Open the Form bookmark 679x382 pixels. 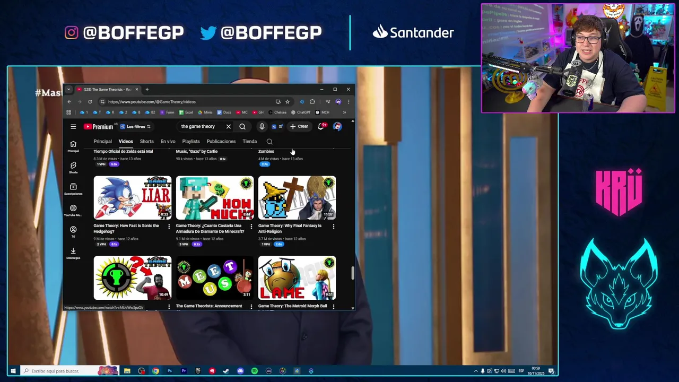167,112
